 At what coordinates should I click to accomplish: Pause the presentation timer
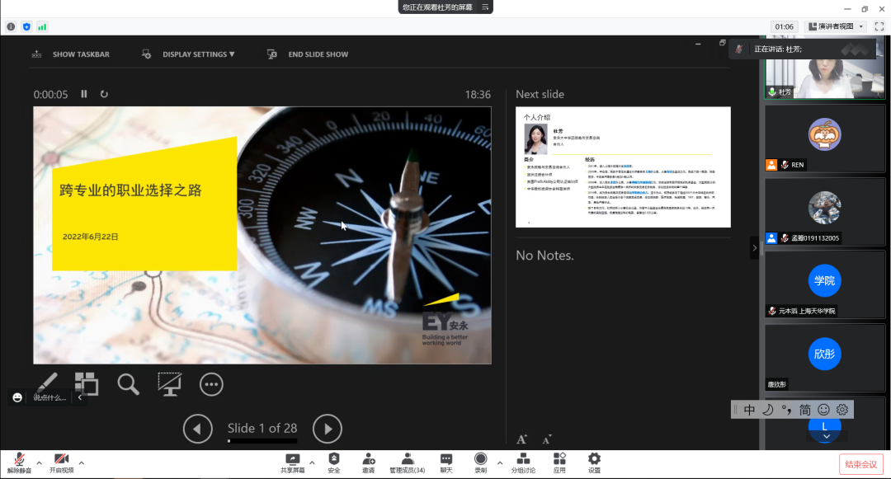84,94
